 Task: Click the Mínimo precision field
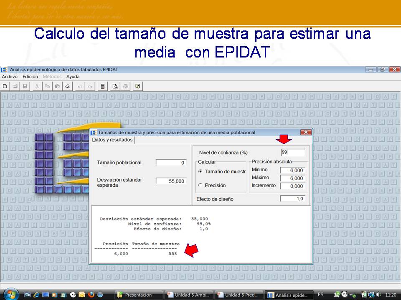tap(293, 170)
